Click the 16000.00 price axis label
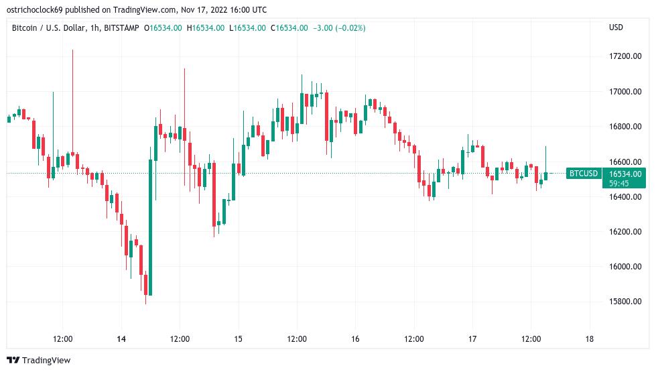The image size is (656, 372). pos(625,267)
